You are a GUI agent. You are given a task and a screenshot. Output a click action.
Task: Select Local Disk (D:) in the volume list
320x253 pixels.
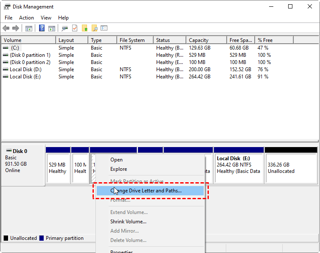click(25, 70)
